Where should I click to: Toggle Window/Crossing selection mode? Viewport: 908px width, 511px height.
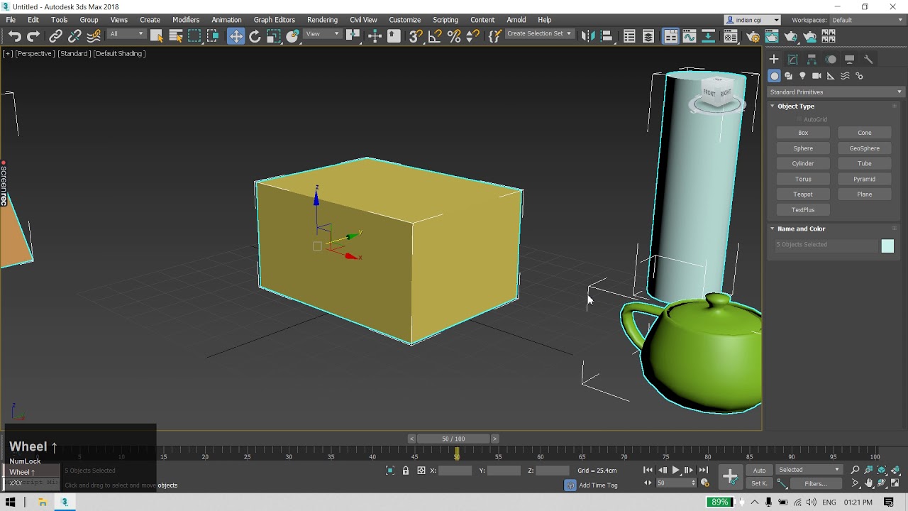[x=213, y=36]
